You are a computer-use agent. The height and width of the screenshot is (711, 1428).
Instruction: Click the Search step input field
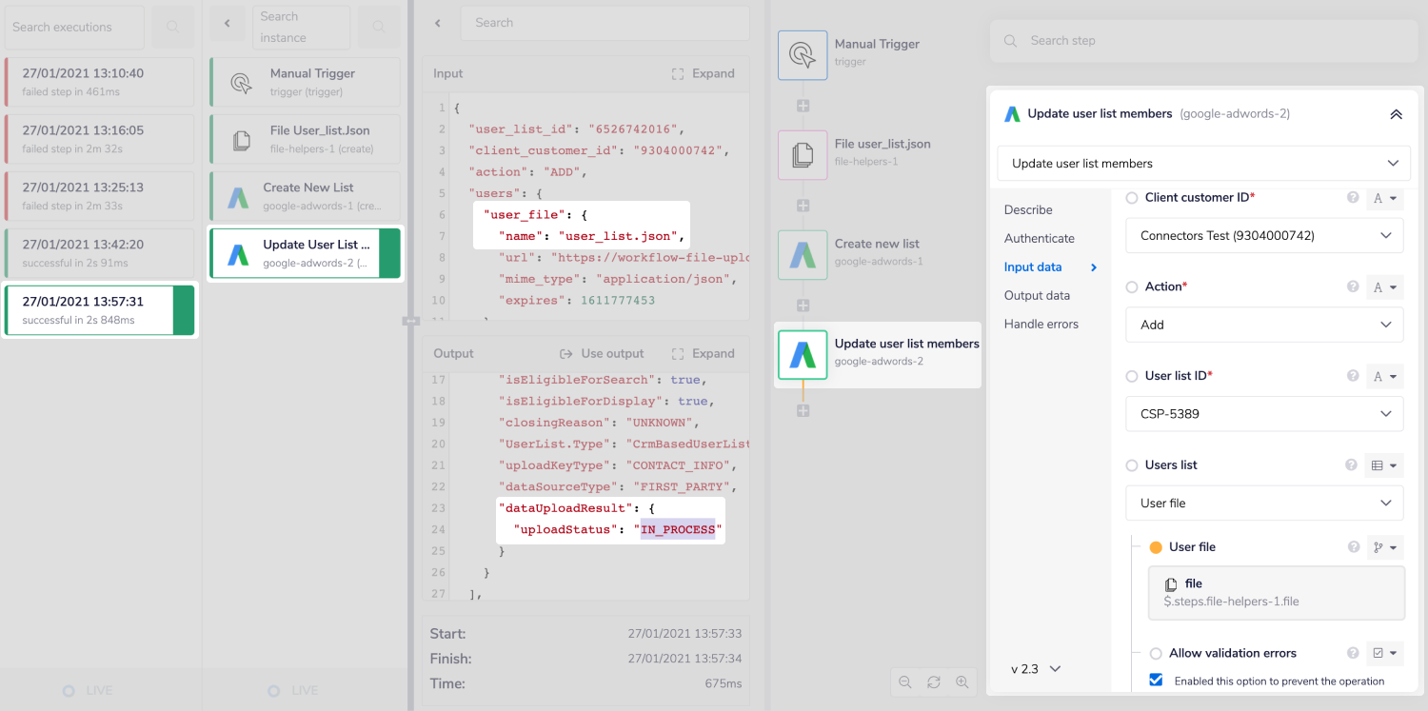[x=1203, y=41]
